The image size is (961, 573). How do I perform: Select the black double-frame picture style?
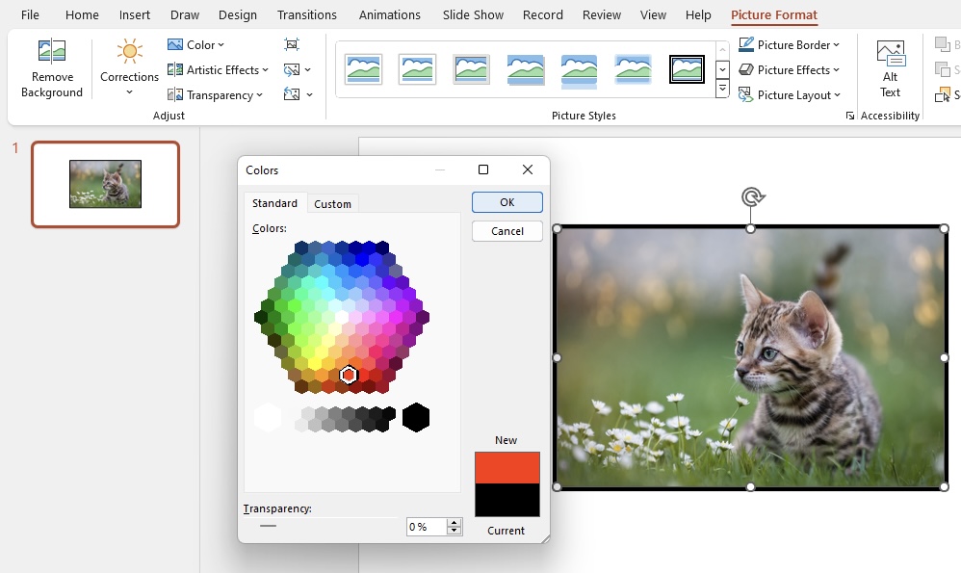pyautogui.click(x=687, y=69)
